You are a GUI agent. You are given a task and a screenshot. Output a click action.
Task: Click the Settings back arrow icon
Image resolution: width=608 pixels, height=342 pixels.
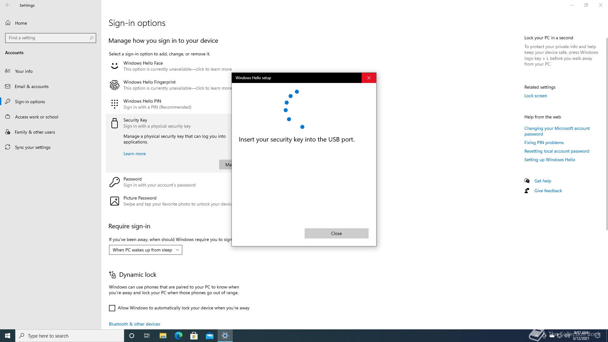8,5
